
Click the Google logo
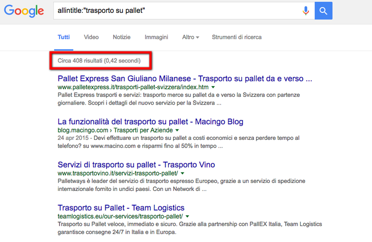point(24,11)
